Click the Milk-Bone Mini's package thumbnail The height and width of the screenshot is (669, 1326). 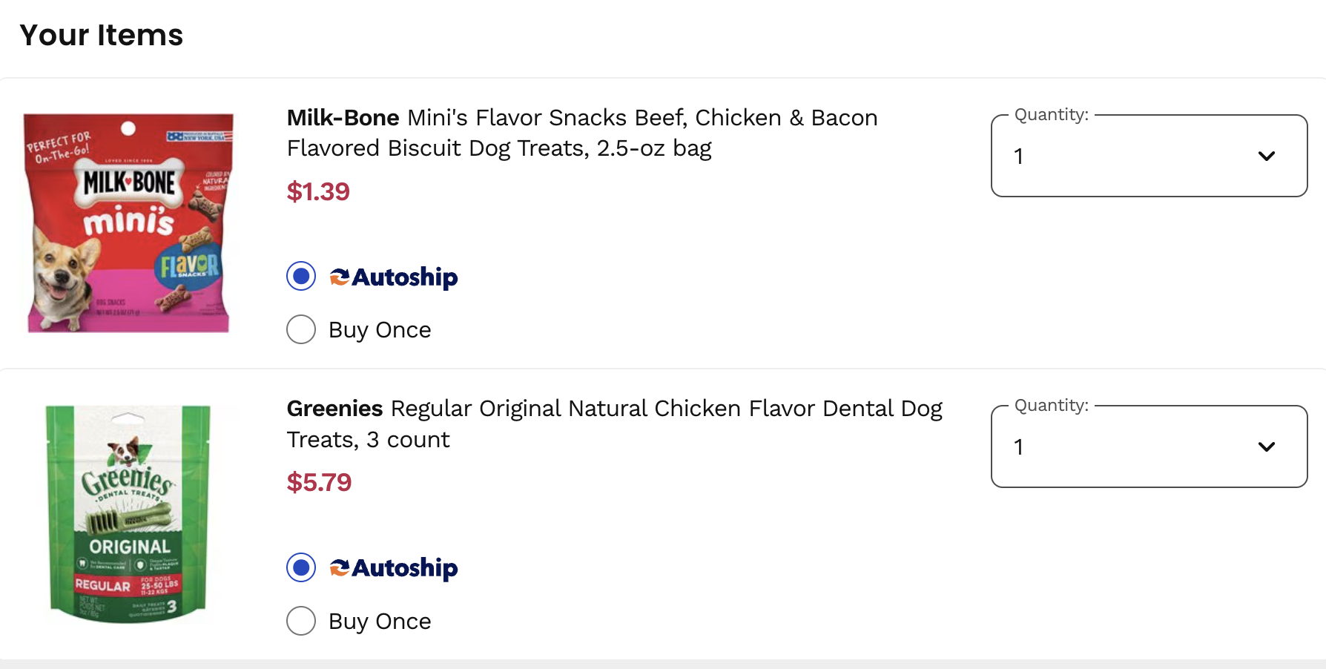(x=128, y=223)
